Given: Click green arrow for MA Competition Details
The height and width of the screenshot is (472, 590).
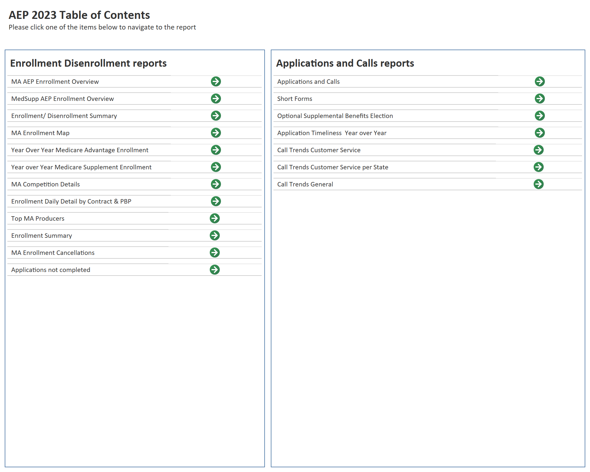Looking at the screenshot, I should click(216, 184).
